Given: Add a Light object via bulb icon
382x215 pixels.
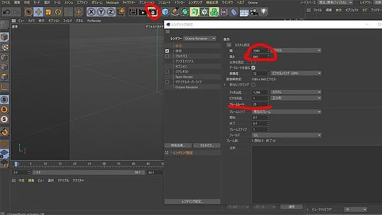Looking at the screenshot, I should coord(264,12).
